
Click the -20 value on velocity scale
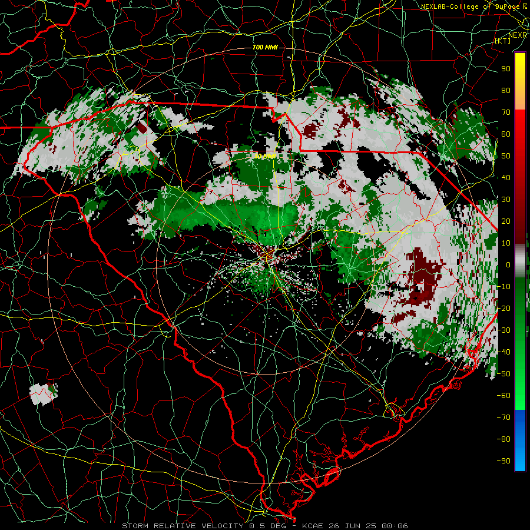503,309
